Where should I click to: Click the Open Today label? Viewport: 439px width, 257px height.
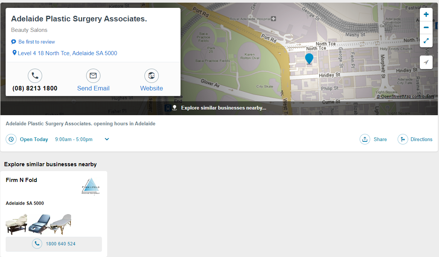[34, 139]
